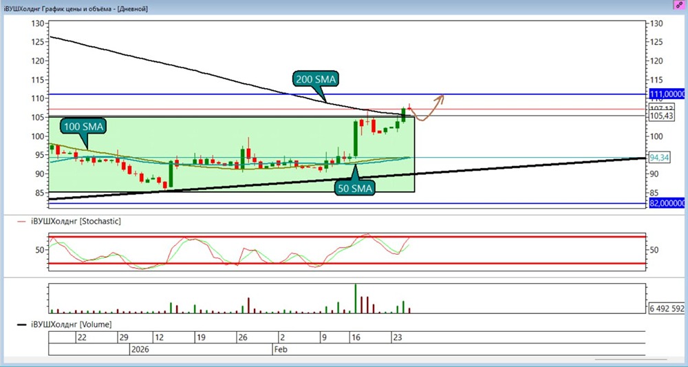The width and height of the screenshot is (688, 367).
Task: Click the 94,34 moving average value label
Action: click(660, 158)
